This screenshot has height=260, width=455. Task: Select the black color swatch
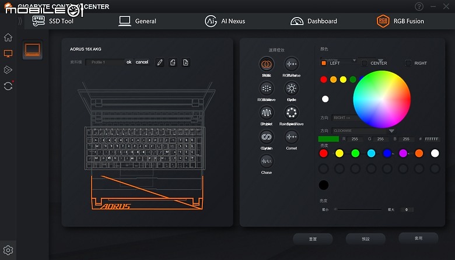tap(324, 185)
